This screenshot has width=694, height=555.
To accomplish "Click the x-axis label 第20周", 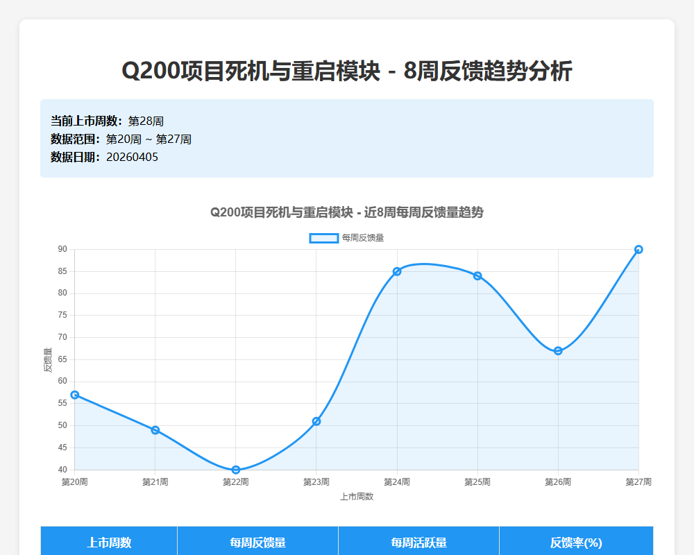I will 75,482.
